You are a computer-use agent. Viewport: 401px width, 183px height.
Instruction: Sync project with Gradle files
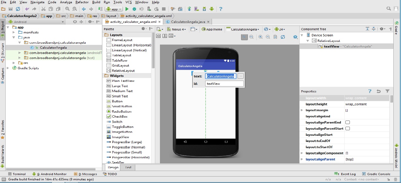[x=188, y=9]
